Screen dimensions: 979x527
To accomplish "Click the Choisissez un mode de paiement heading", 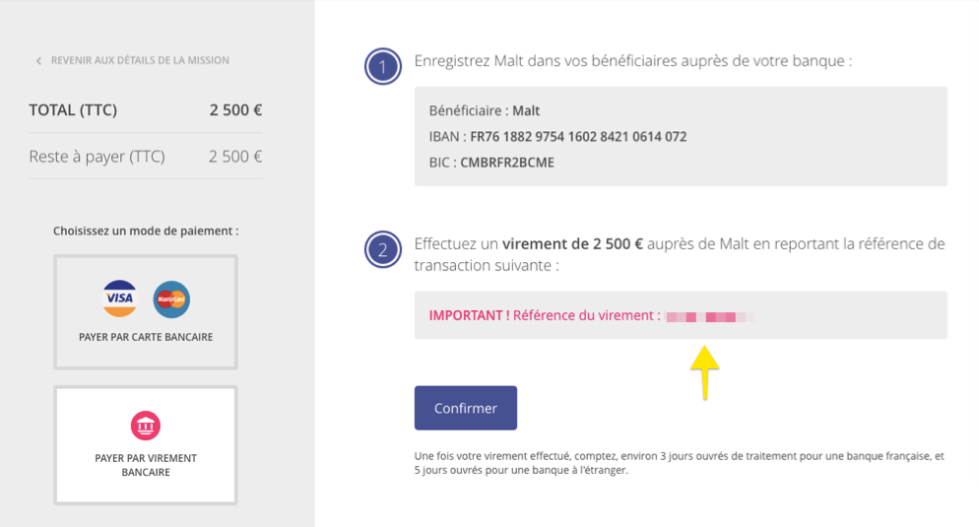I will tap(146, 231).
